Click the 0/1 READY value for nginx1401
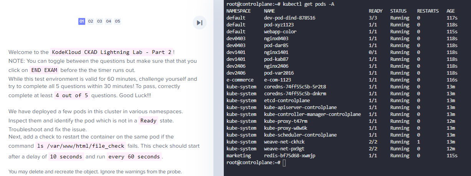471x176 pixels. coord(373,52)
